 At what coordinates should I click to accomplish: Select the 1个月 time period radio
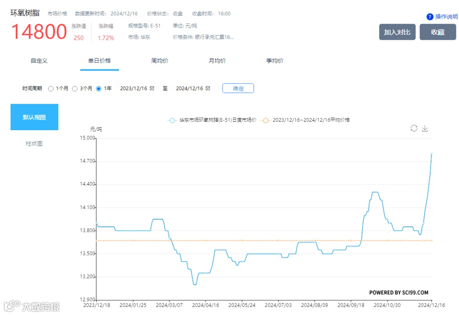tap(51, 89)
